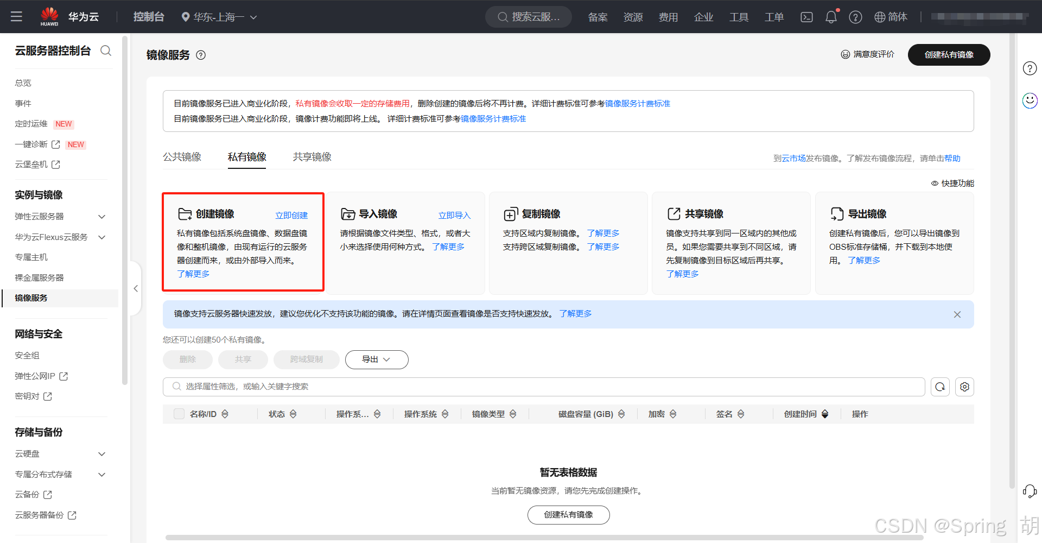Screen dimensions: 1042x543
Task: Open the 工单 top menu
Action: coord(774,17)
